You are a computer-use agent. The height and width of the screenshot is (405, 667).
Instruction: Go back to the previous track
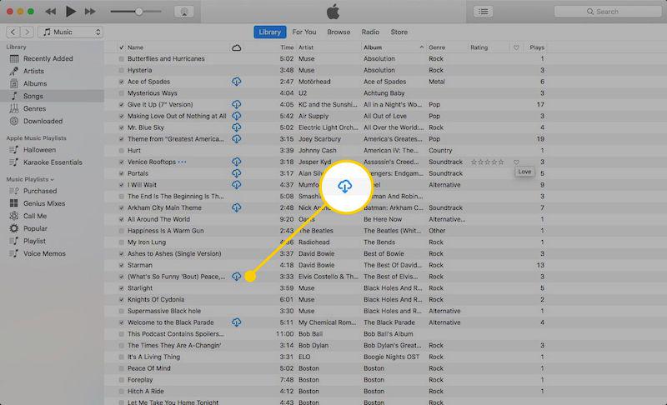pyautogui.click(x=50, y=12)
